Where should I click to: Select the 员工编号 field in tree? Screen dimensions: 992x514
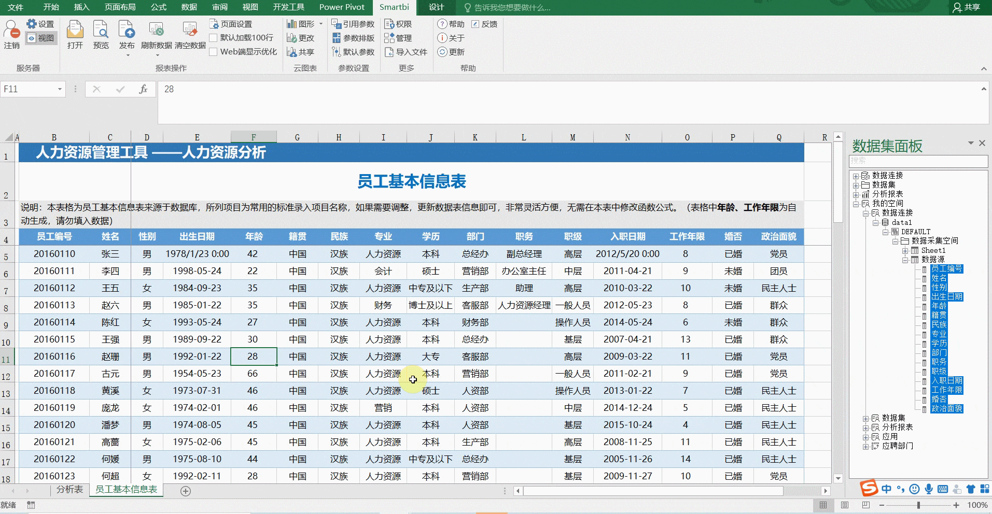click(946, 269)
